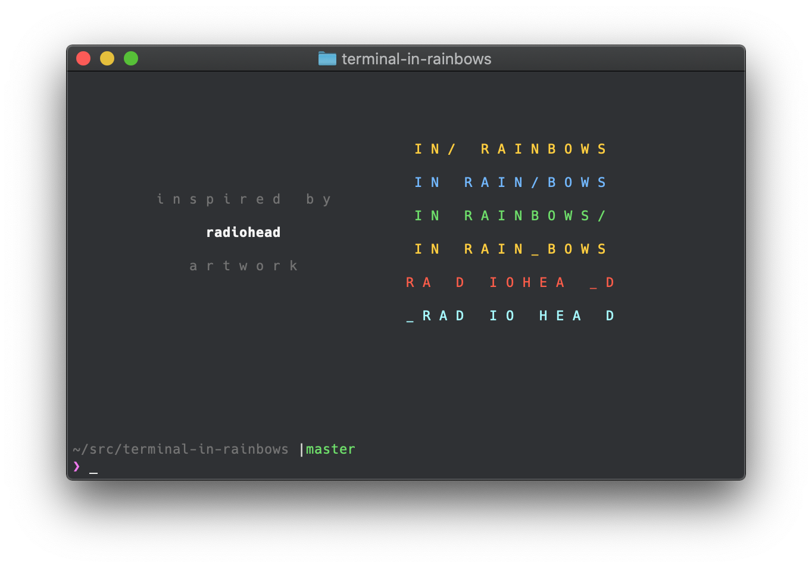Click the 'artwork' spaced text
The height and width of the screenshot is (568, 812).
(243, 266)
